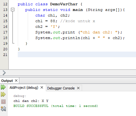Click the output line 'ch1 dan ch2: X Y'
The height and width of the screenshot is (116, 136).
[x=31, y=101]
